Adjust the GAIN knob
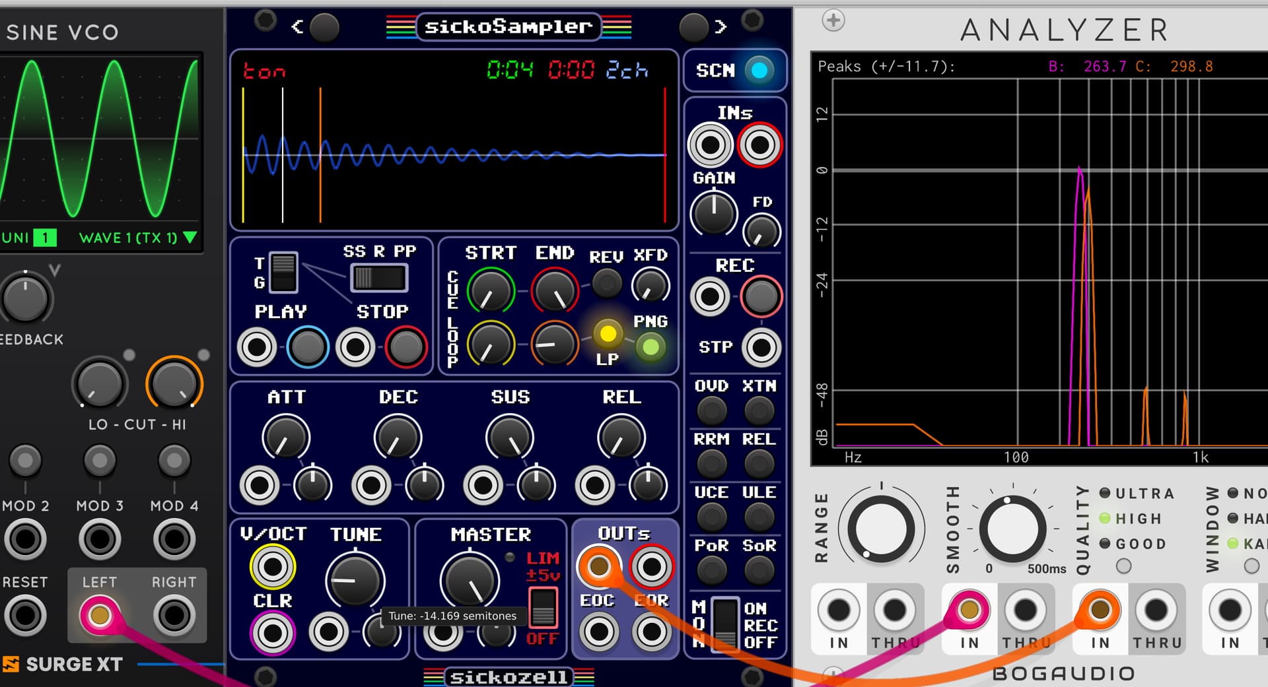The image size is (1268, 687). (714, 213)
